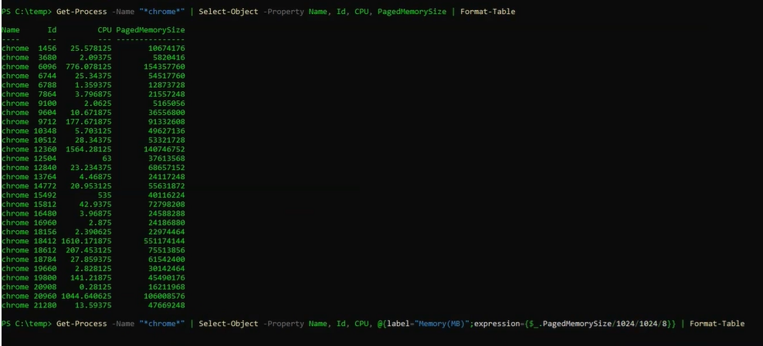Viewport: 763px width, 346px height.
Task: Select process Id 12360
Action: [x=46, y=149]
